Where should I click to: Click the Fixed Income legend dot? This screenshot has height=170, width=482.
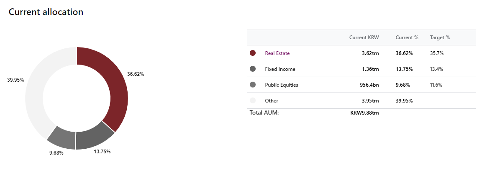(x=253, y=69)
